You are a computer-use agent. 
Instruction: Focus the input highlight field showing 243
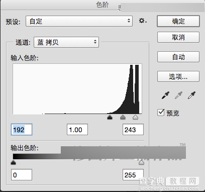click(x=133, y=130)
